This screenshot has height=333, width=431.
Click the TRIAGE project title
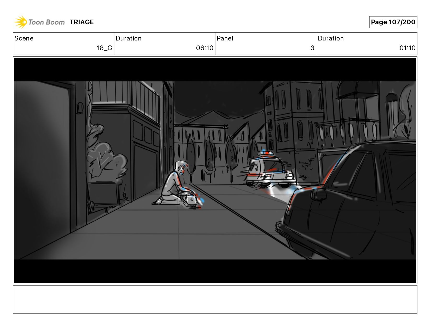(82, 22)
